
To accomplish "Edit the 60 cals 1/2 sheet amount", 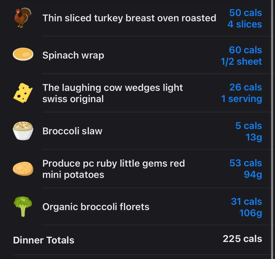I will pos(241,56).
